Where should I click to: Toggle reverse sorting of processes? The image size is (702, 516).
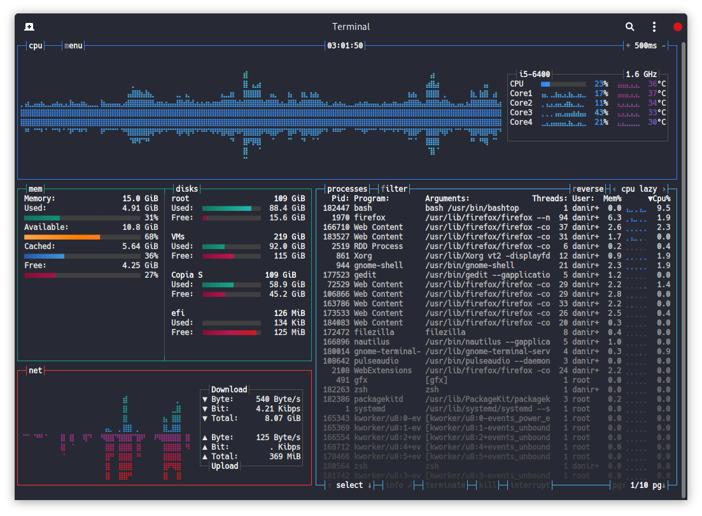click(x=588, y=189)
